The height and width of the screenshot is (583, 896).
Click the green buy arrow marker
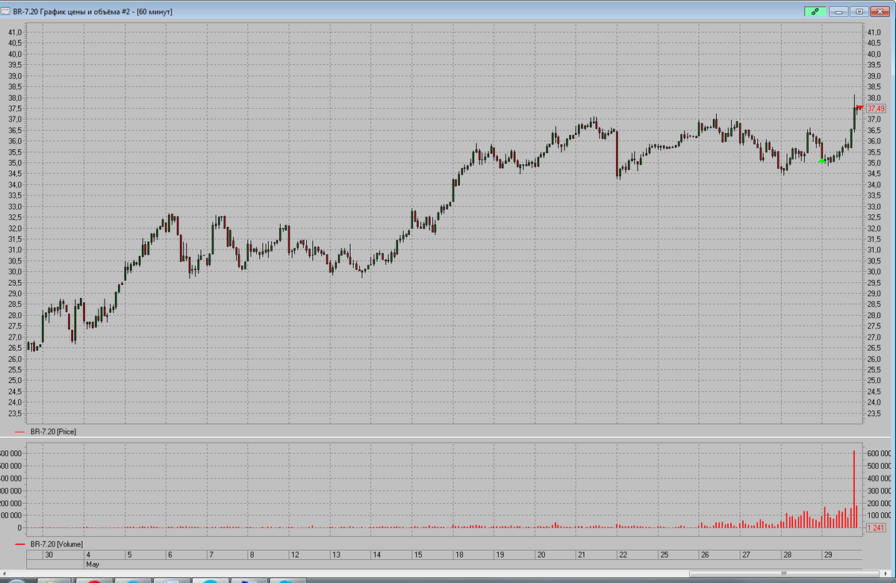[x=822, y=160]
